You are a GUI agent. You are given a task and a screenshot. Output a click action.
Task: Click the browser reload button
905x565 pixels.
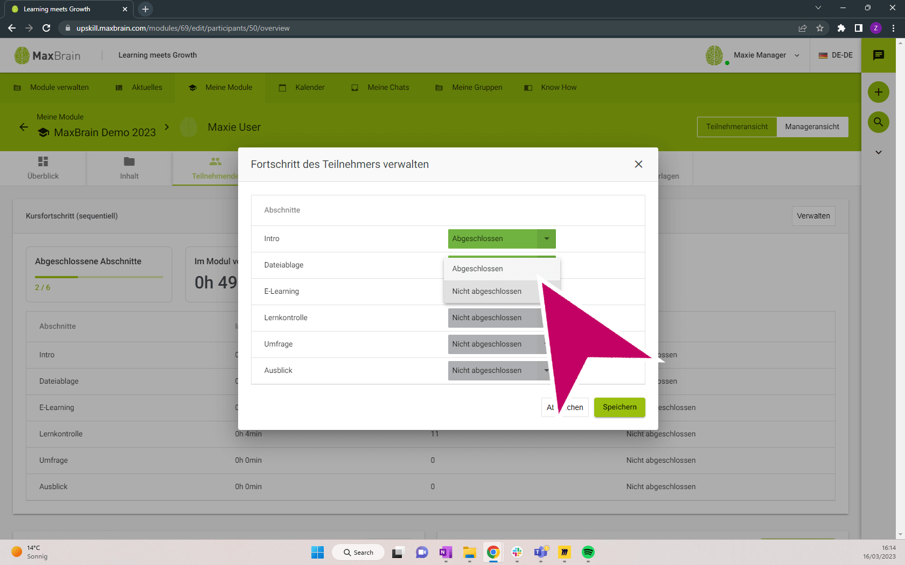pos(46,28)
